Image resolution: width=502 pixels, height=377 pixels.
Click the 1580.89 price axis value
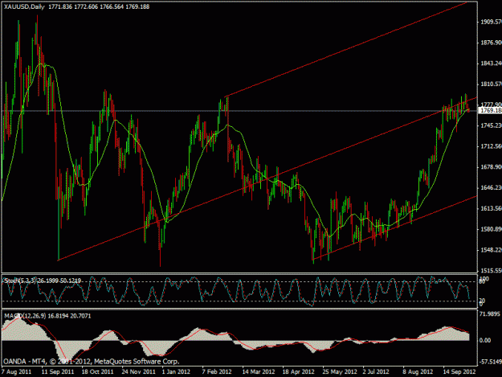(x=491, y=229)
